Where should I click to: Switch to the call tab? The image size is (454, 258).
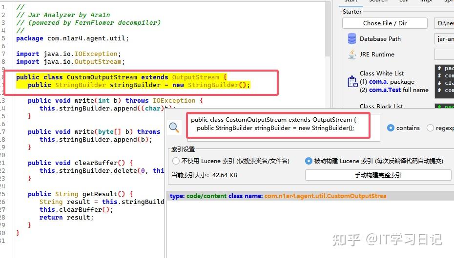(404, 1)
